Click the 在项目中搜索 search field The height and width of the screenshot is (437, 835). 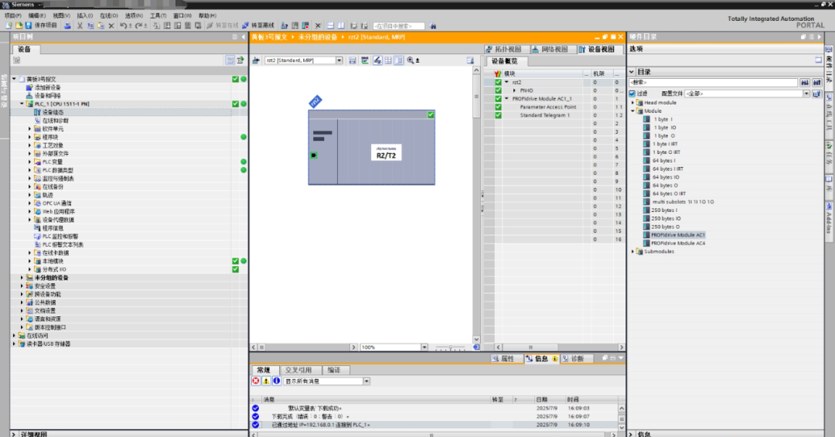click(x=398, y=26)
